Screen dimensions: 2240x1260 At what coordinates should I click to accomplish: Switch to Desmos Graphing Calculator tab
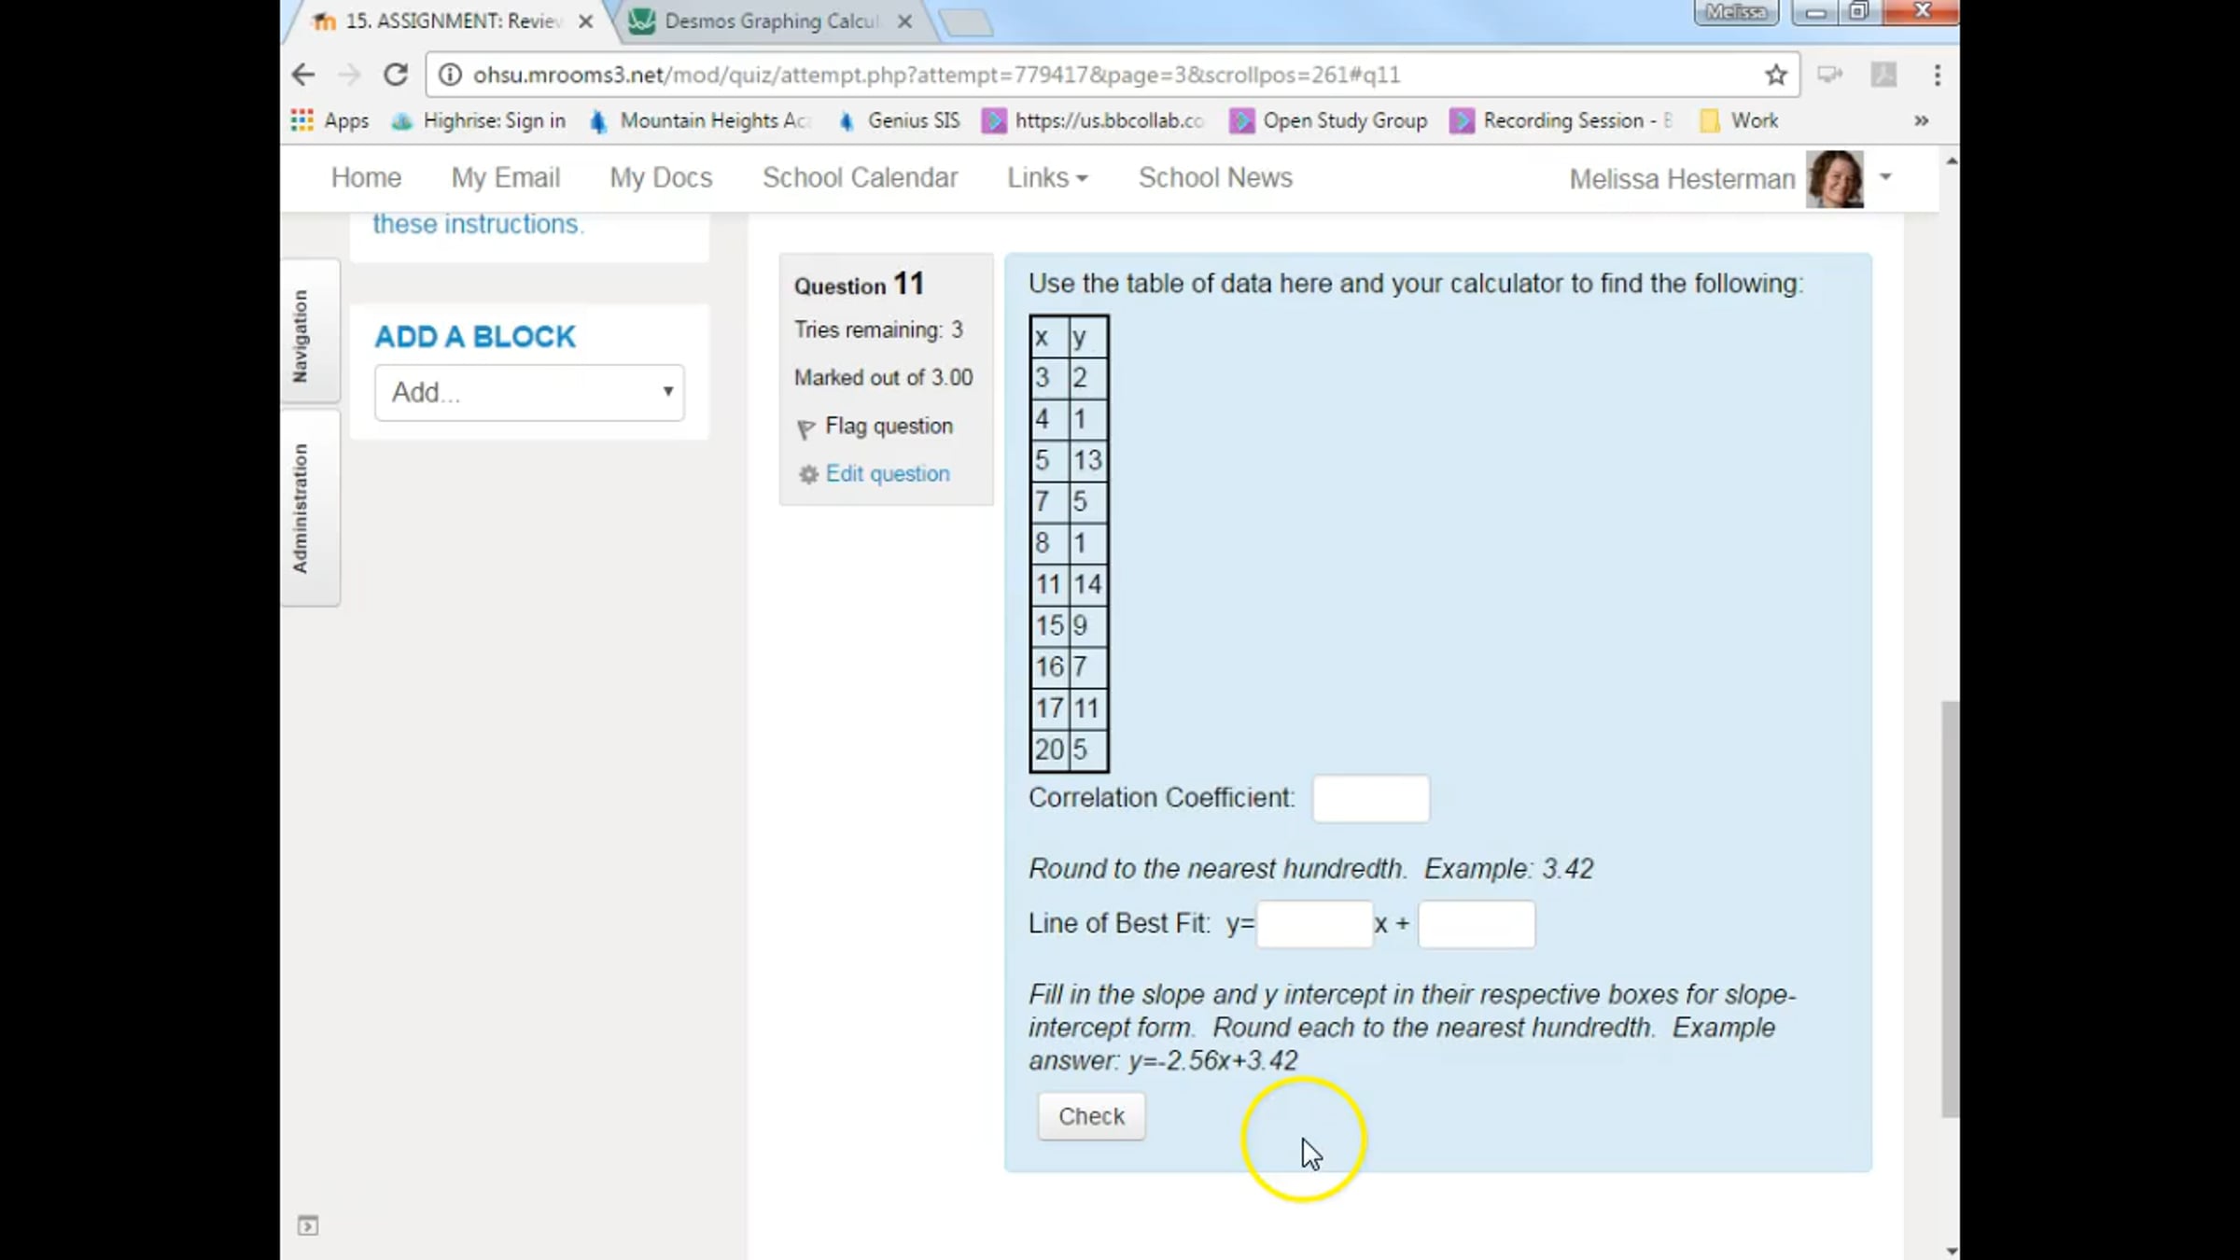pyautogui.click(x=771, y=21)
